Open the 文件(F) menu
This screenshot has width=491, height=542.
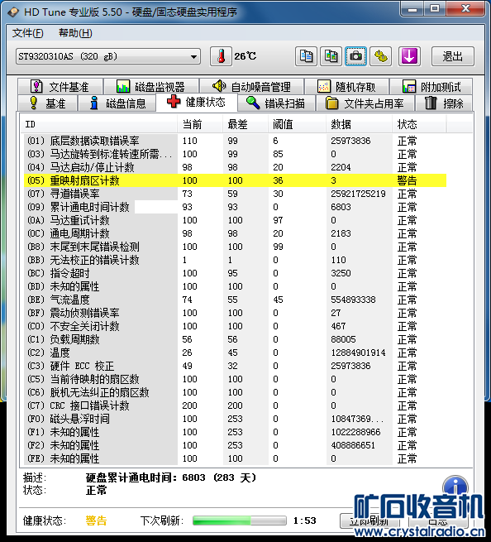pyautogui.click(x=27, y=33)
